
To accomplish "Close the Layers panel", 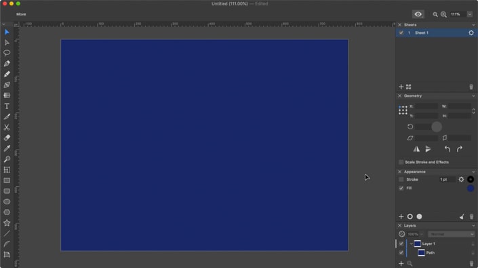I will pos(399,226).
